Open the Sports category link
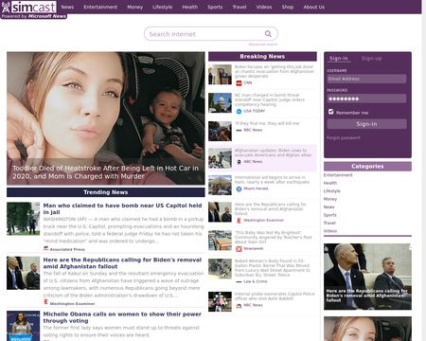 329,215
